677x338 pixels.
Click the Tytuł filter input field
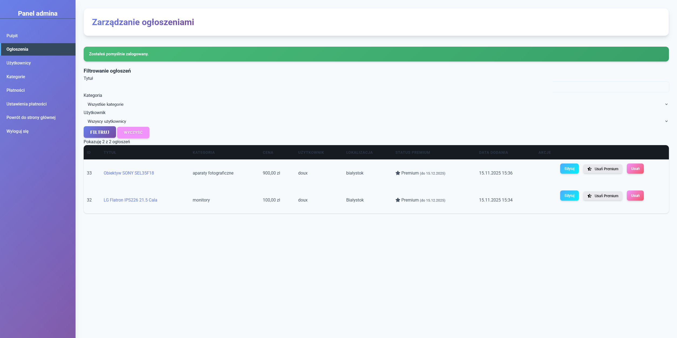tap(610, 87)
